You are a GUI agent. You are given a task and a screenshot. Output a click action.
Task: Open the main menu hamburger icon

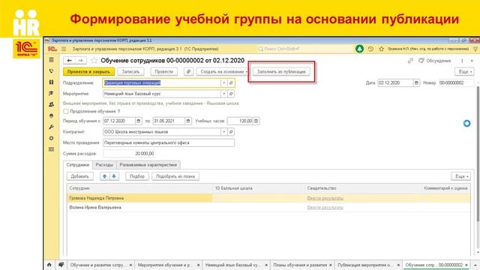[x=64, y=49]
